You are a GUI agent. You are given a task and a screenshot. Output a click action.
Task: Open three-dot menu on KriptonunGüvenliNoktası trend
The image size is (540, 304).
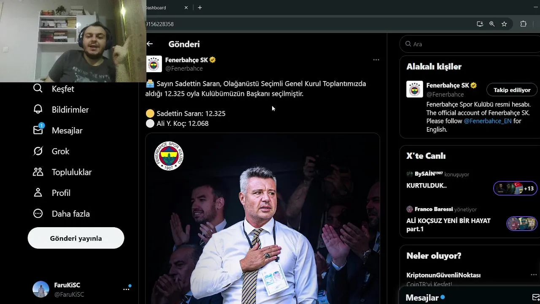[x=533, y=274]
